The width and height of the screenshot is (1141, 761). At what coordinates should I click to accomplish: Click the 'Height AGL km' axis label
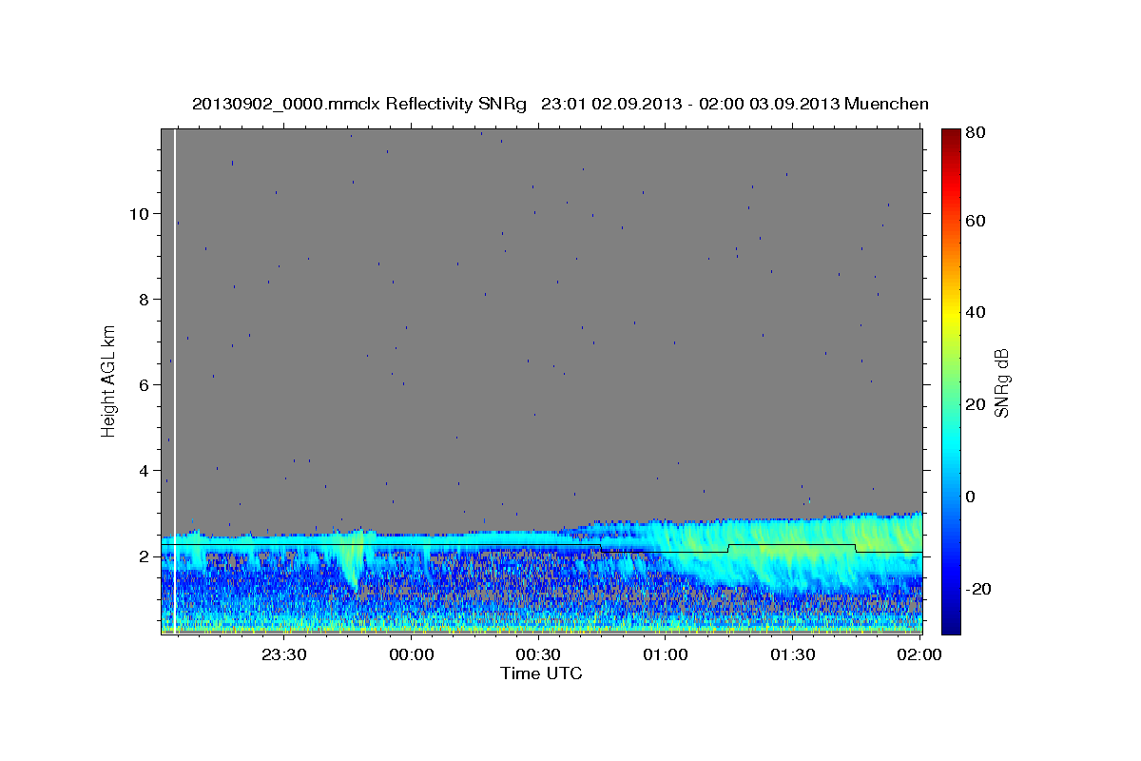pyautogui.click(x=109, y=380)
